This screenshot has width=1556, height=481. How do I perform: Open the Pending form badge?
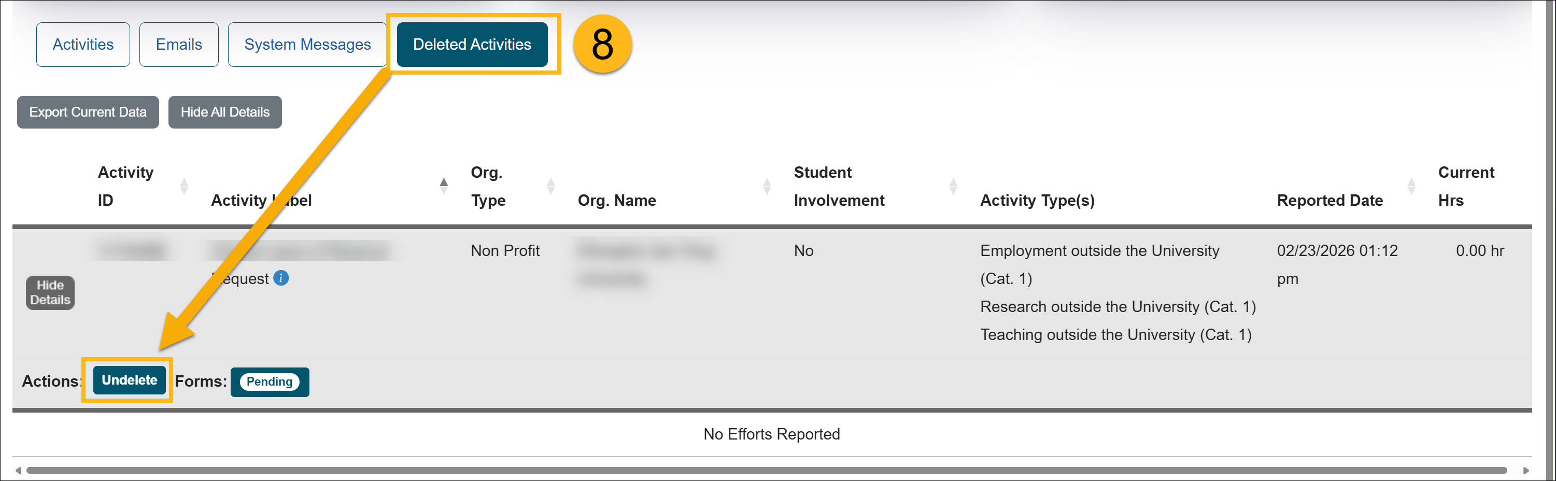coord(270,382)
